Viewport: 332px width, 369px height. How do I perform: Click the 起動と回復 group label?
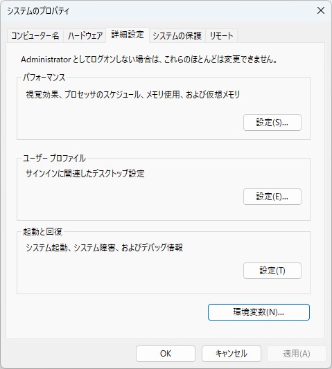(x=42, y=232)
